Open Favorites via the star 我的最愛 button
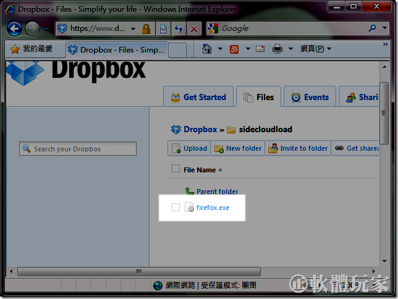This screenshot has width=398, height=299. (32, 49)
